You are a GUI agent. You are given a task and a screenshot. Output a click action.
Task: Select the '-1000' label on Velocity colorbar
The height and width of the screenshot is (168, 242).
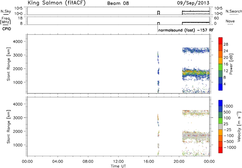coord(230,147)
